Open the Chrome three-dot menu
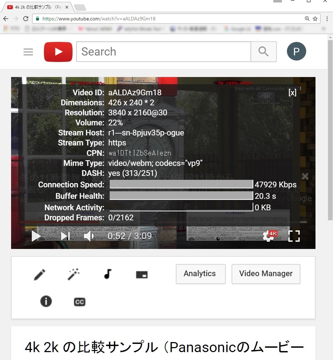 pos(328,19)
